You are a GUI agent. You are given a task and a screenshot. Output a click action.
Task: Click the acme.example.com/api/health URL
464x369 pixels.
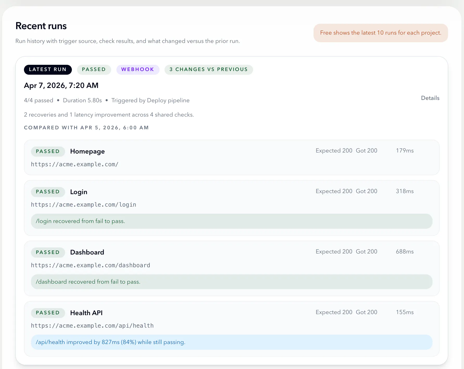pos(92,326)
